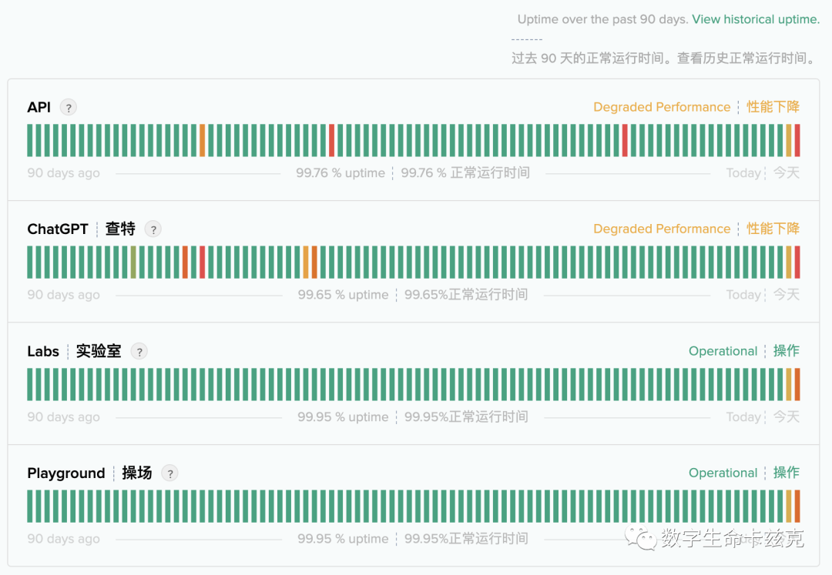Click the '实验室' label beside Labs
Viewport: 832px width, 575px height.
click(99, 351)
